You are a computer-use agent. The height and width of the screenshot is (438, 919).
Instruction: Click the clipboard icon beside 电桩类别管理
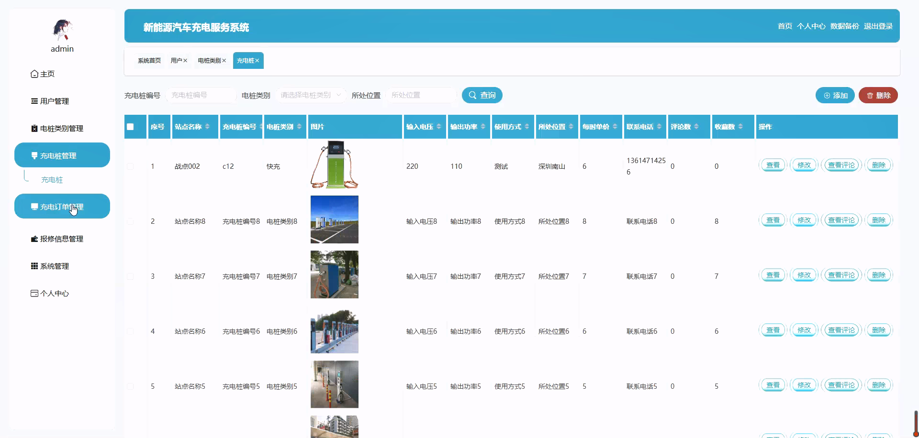point(34,129)
